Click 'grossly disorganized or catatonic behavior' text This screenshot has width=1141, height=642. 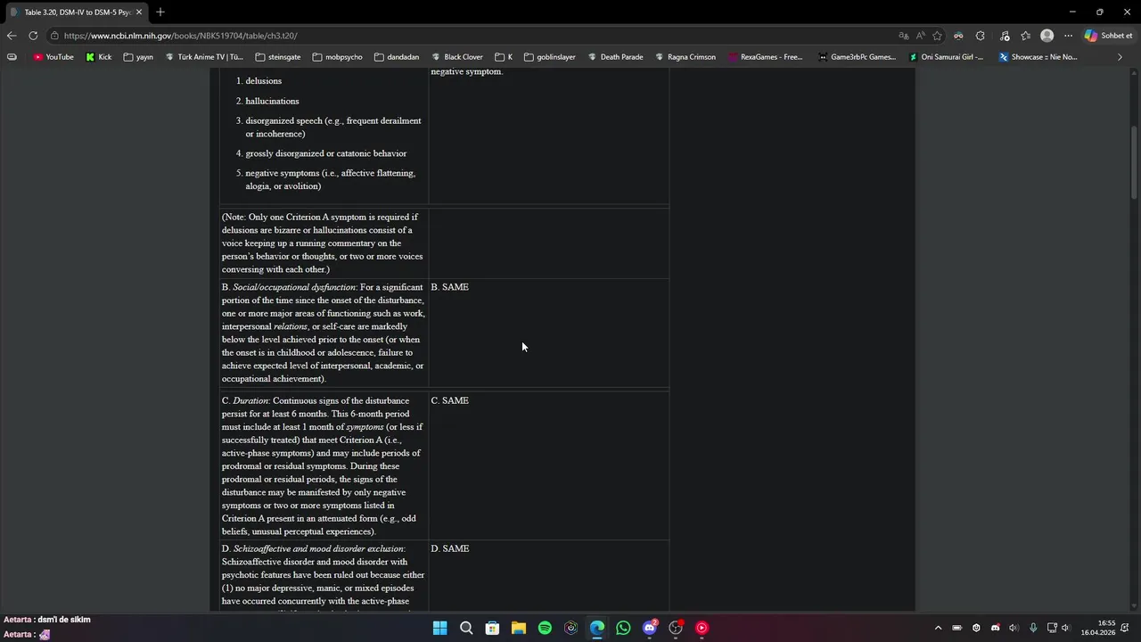click(x=326, y=153)
